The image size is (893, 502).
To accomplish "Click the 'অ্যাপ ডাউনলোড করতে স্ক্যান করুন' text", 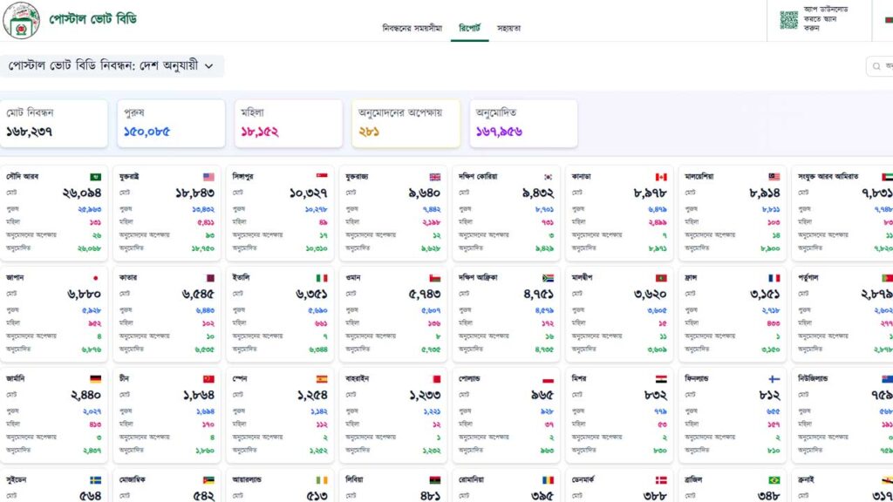I will click(825, 18).
